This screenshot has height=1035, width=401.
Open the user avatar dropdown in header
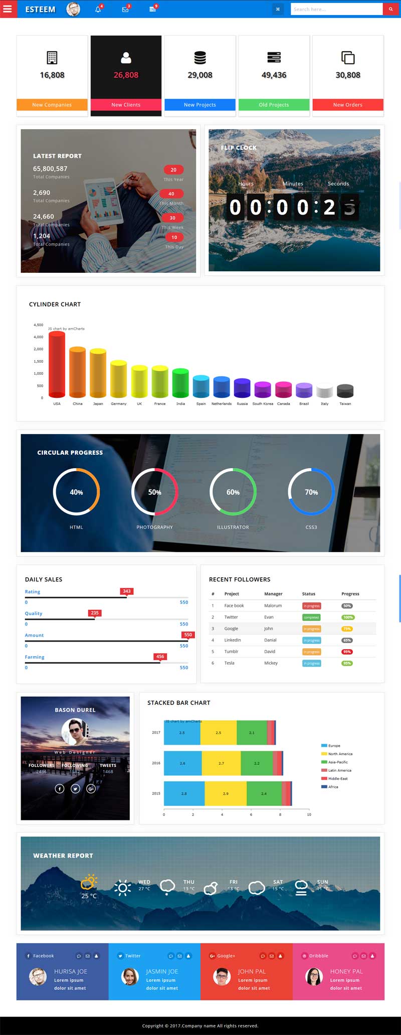click(73, 9)
